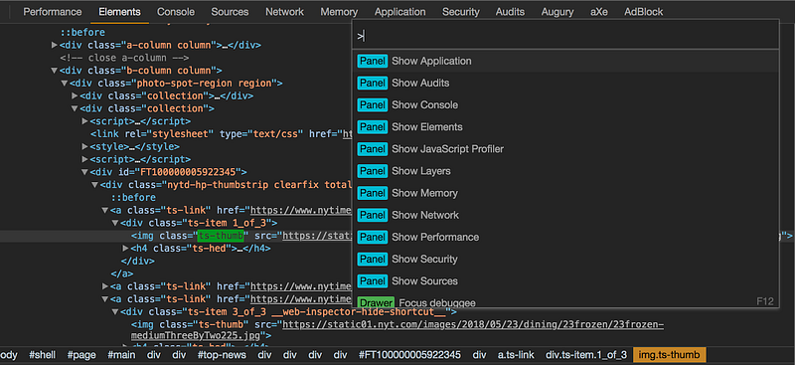Run the Show Application command
Image resolution: width=795 pixels, height=365 pixels.
click(x=565, y=61)
